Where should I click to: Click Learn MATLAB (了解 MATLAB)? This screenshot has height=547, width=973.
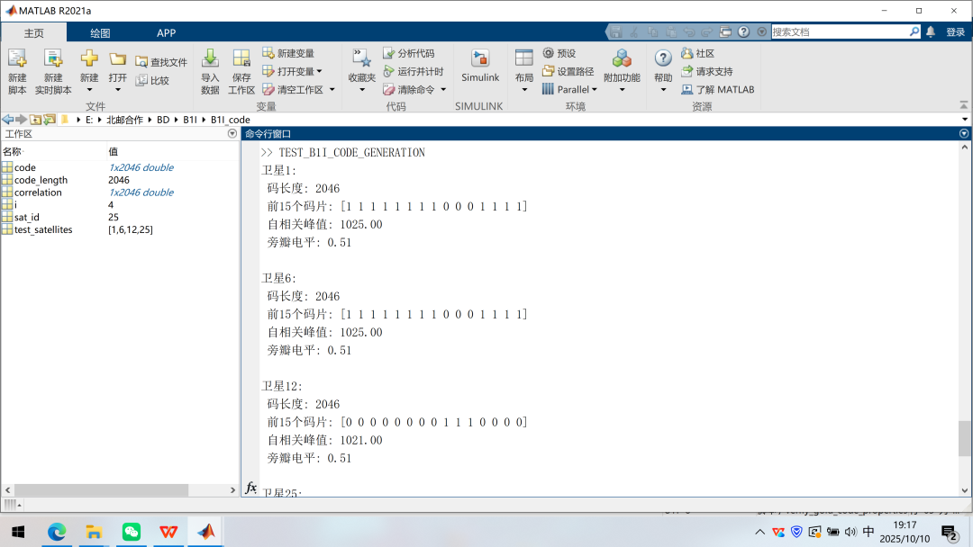pyautogui.click(x=718, y=89)
